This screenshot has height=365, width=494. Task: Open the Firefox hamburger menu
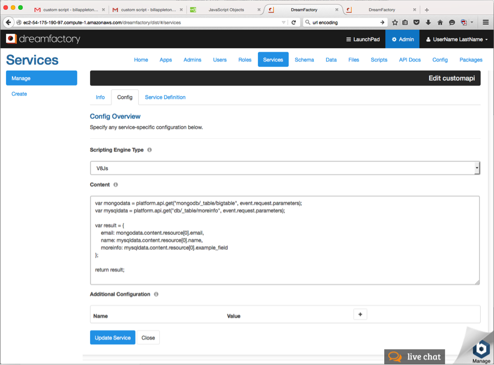pyautogui.click(x=486, y=23)
